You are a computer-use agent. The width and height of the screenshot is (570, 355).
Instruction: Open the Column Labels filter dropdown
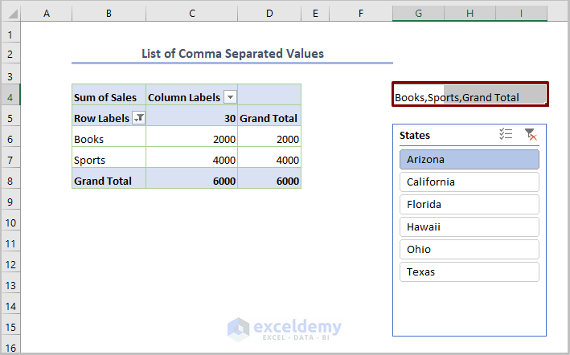click(231, 97)
